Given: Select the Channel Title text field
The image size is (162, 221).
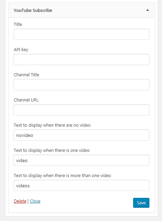Looking at the screenshot, I should pyautogui.click(x=82, y=85).
